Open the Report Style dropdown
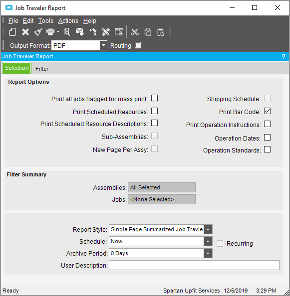This screenshot has height=296, width=290. click(208, 229)
